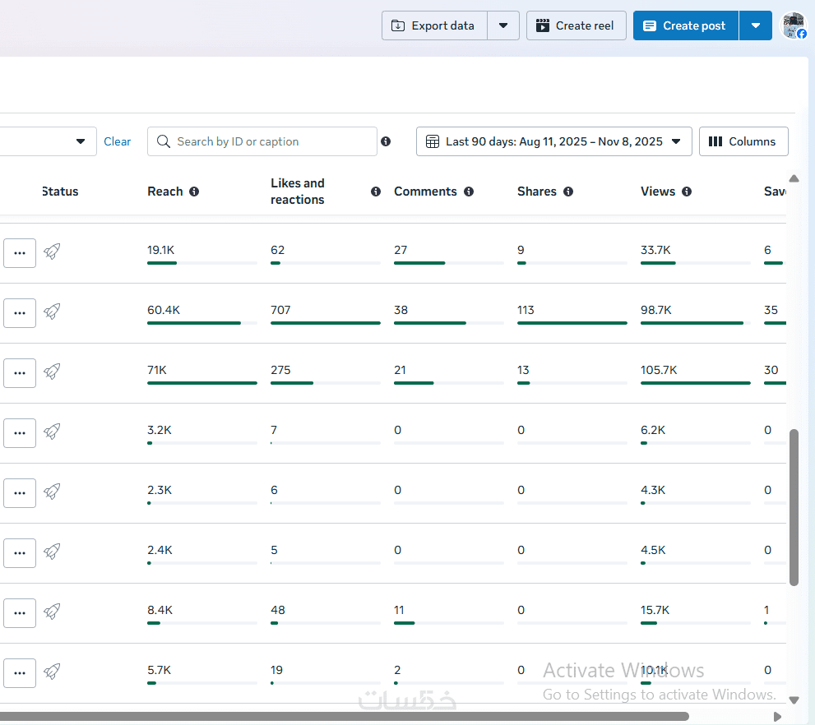Click the Clear filter link
Screen dimensions: 815x725
coord(117,141)
